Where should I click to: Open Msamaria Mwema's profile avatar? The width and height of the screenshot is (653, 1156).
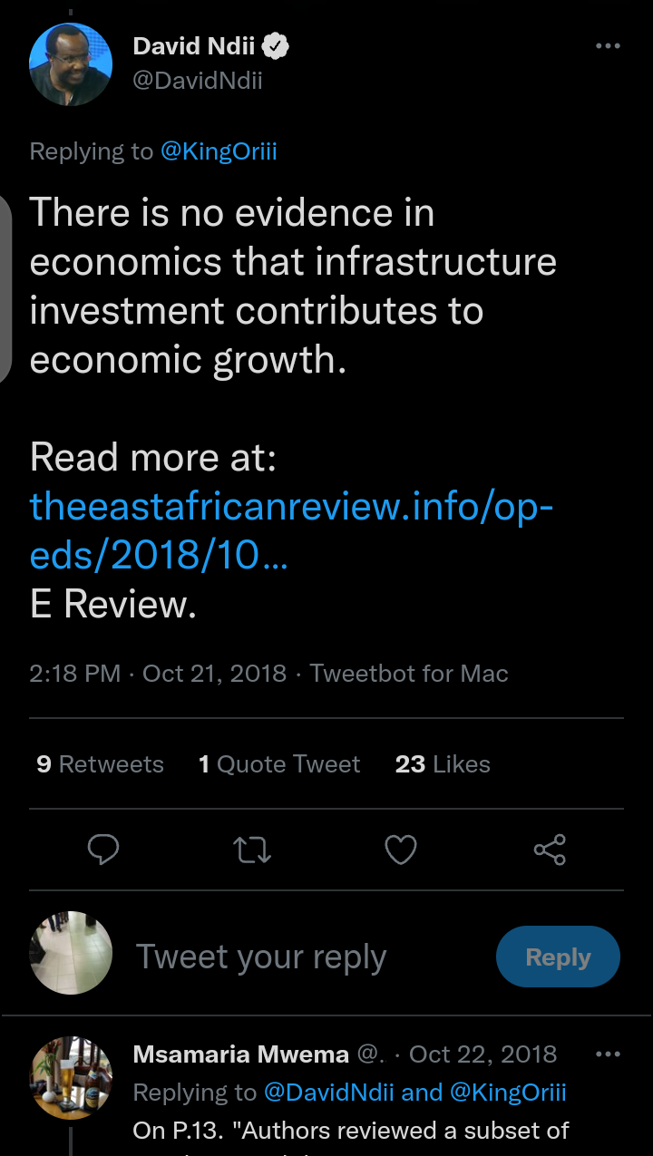[71, 1077]
